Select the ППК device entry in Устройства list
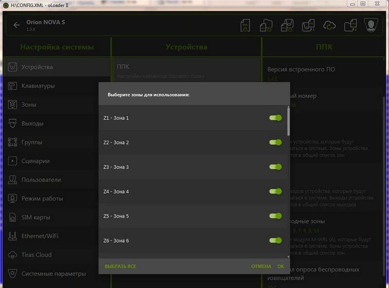This screenshot has height=288, width=389. [187, 70]
